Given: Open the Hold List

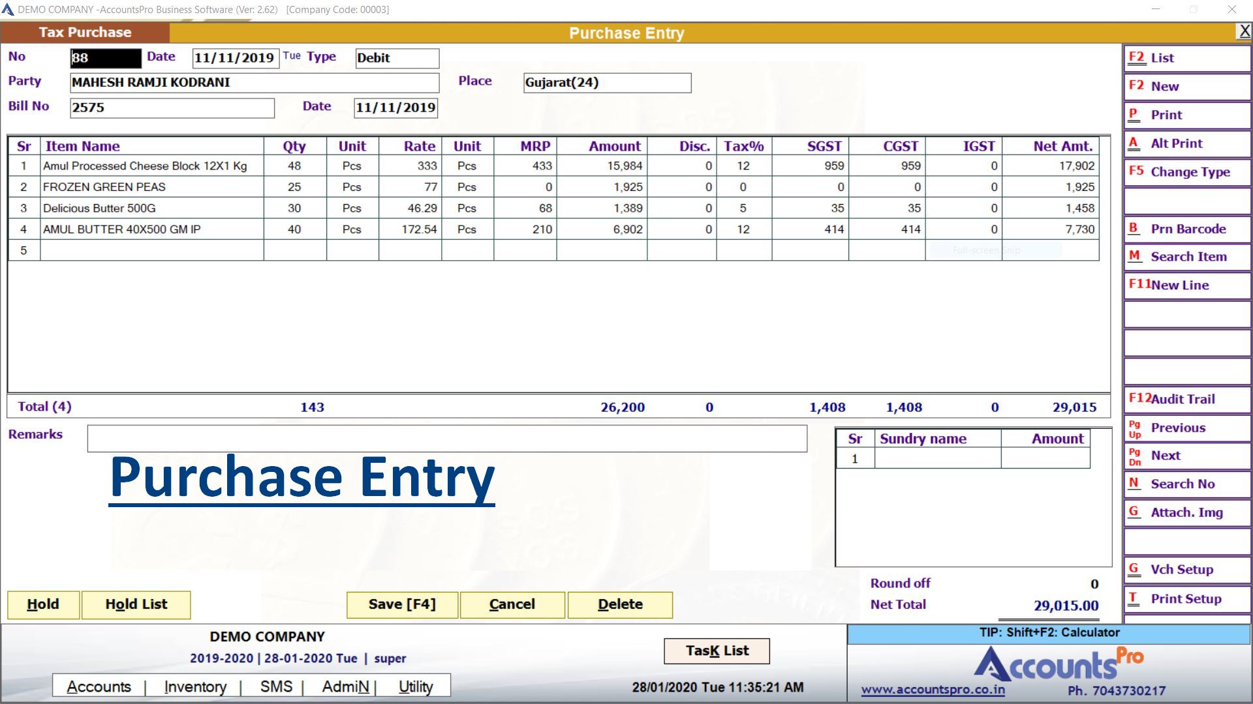Looking at the screenshot, I should (x=136, y=605).
